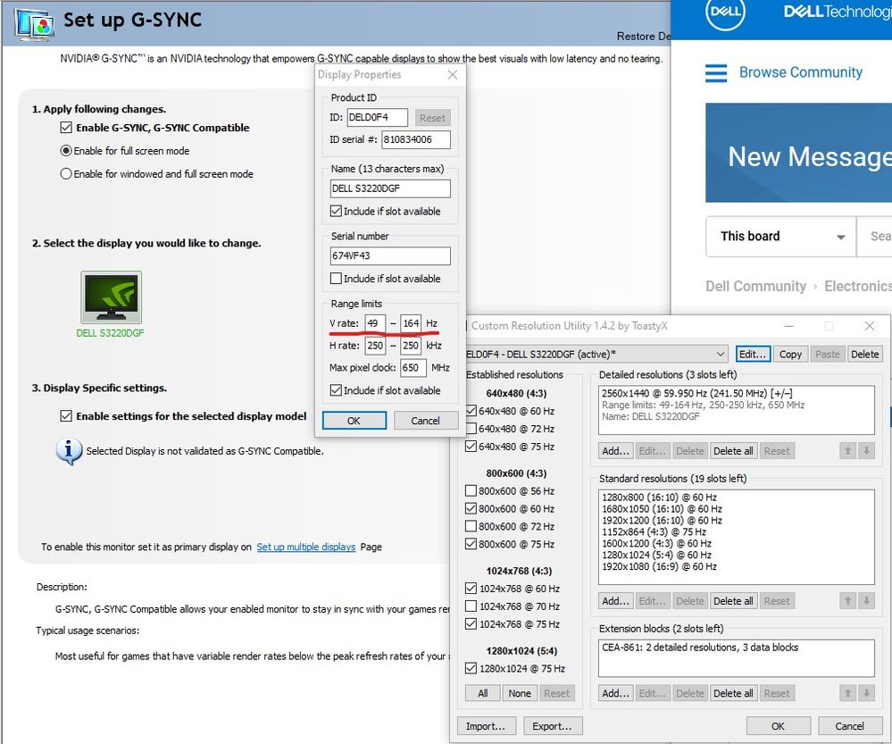Click the H rate minimum field
This screenshot has height=744, width=892.
point(375,346)
